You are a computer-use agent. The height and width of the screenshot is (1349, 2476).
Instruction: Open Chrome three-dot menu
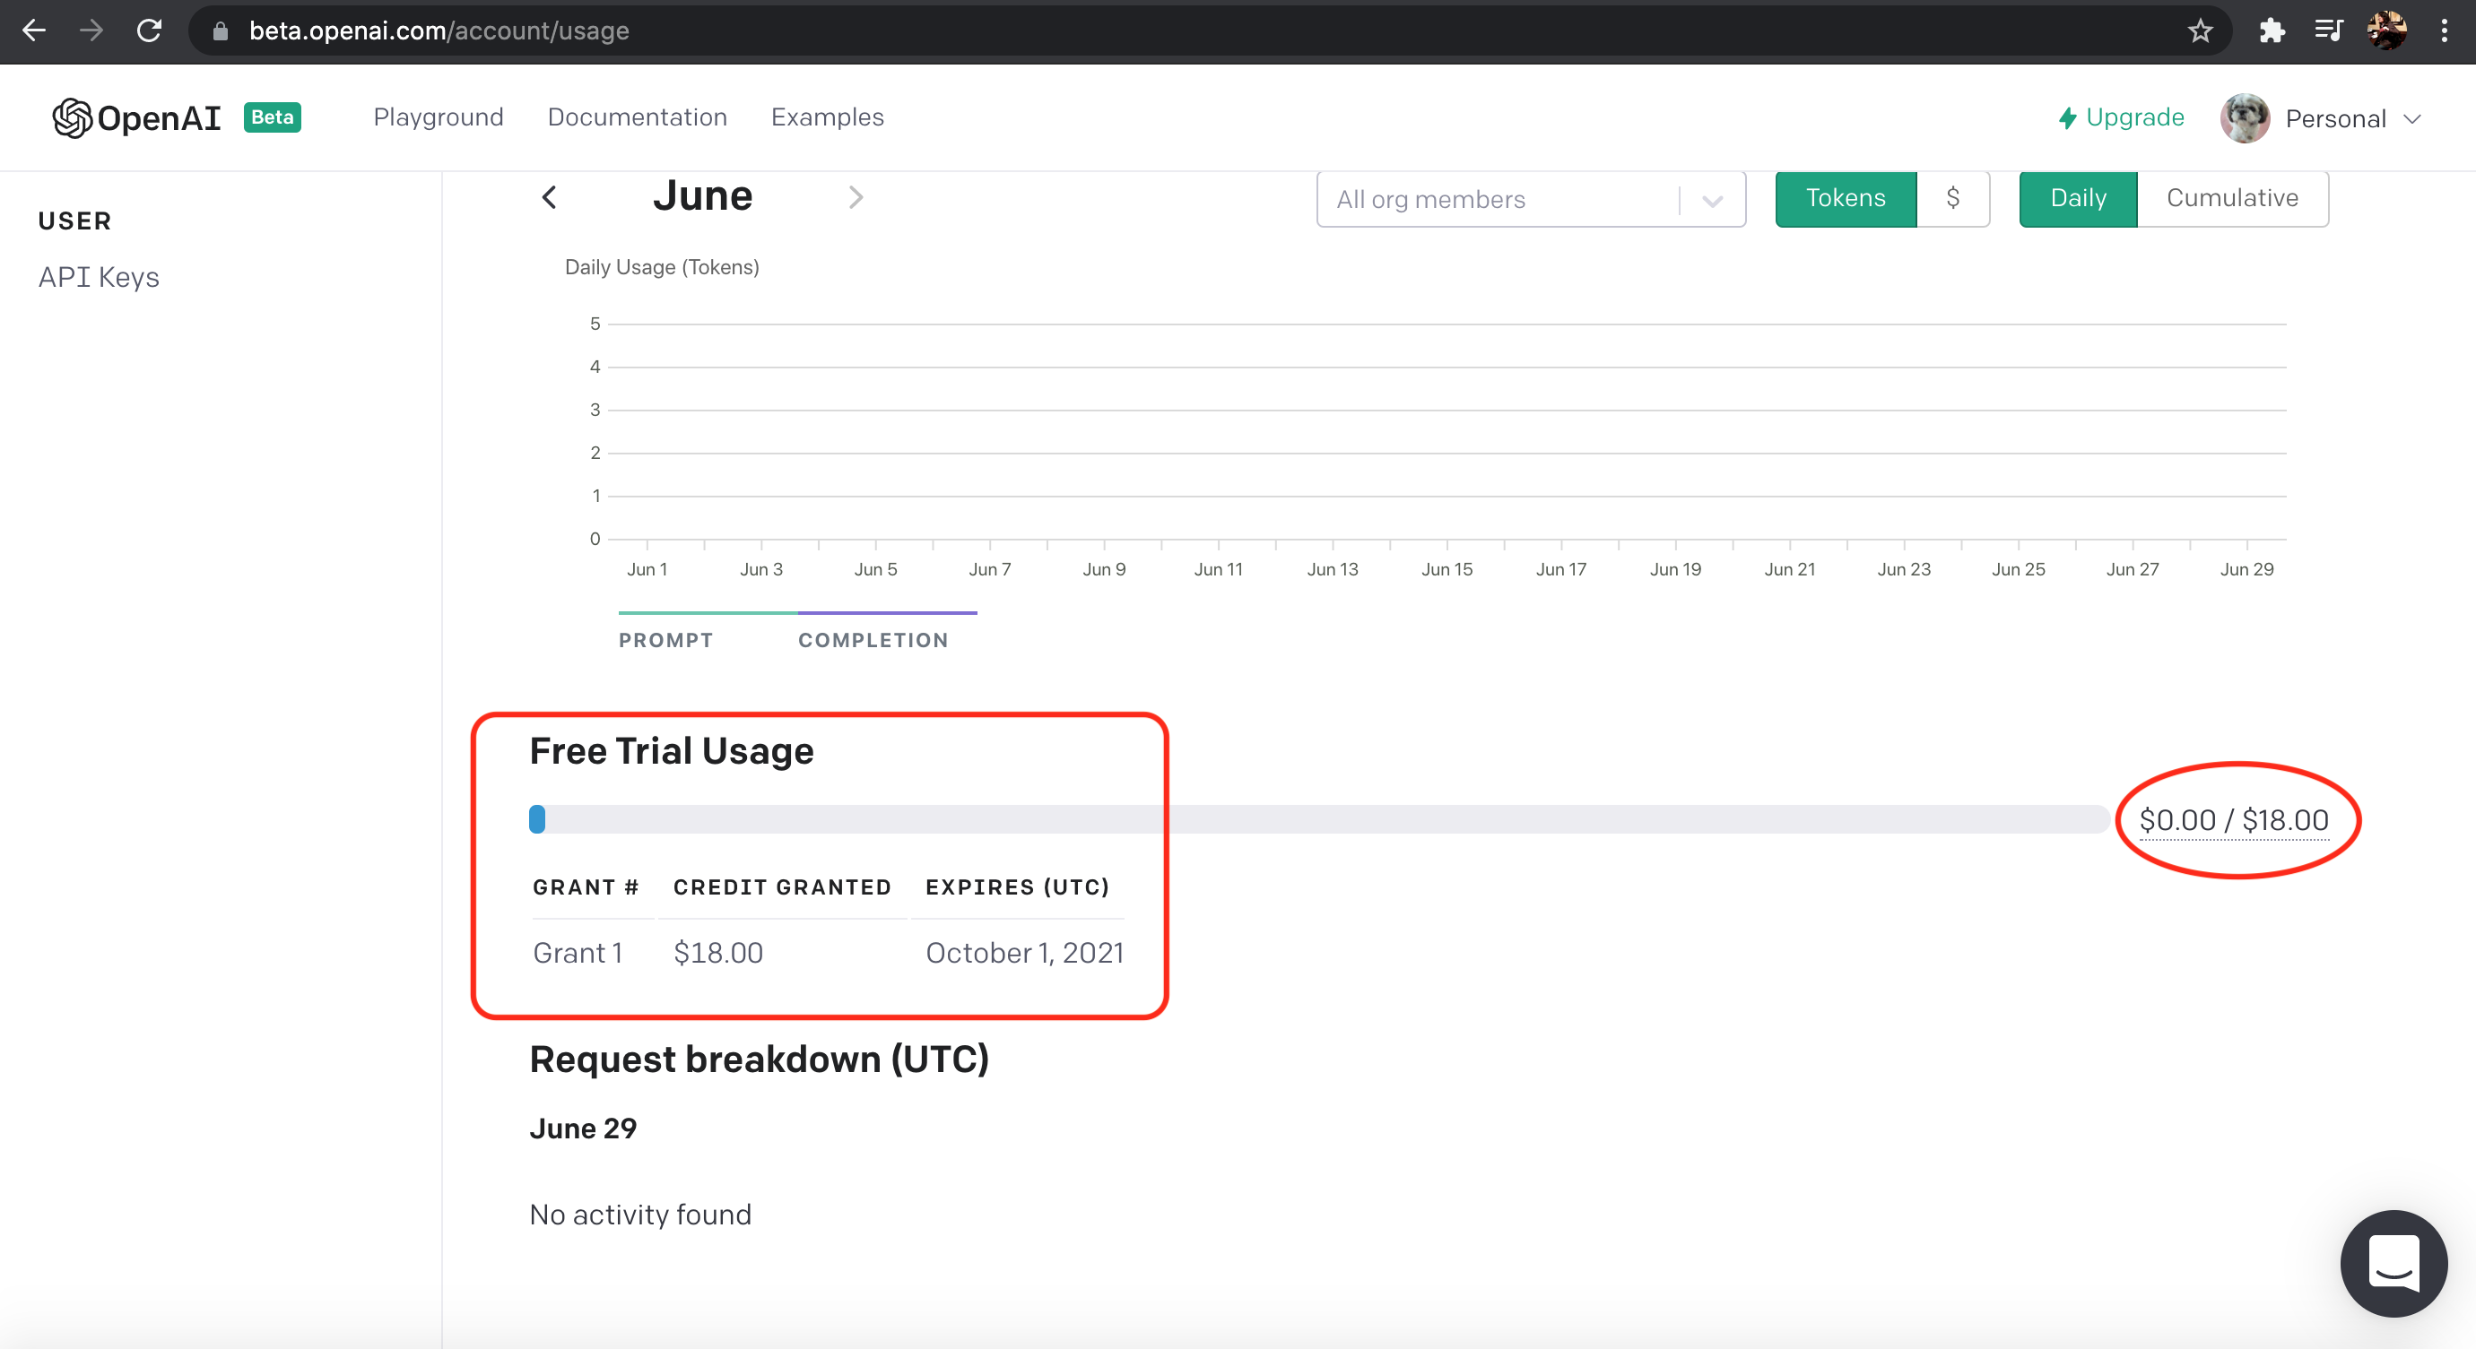2445,30
